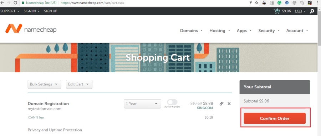Click the KINGCOM promo code link

click(205, 108)
